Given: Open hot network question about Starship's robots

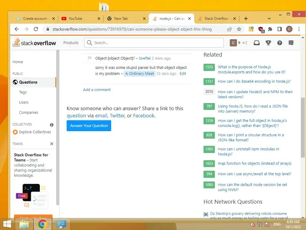Looking at the screenshot, I should click(249, 216).
